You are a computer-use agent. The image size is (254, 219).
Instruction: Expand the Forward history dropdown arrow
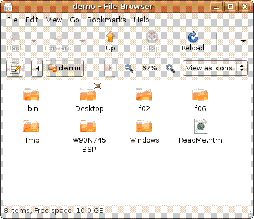click(82, 41)
